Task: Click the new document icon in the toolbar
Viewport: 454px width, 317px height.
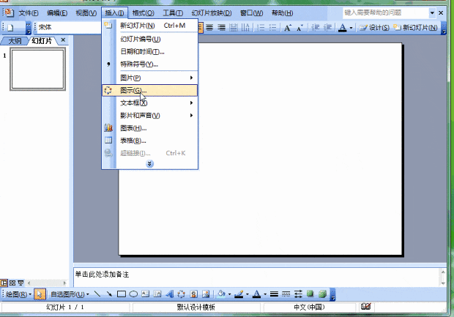Action: (x=11, y=28)
